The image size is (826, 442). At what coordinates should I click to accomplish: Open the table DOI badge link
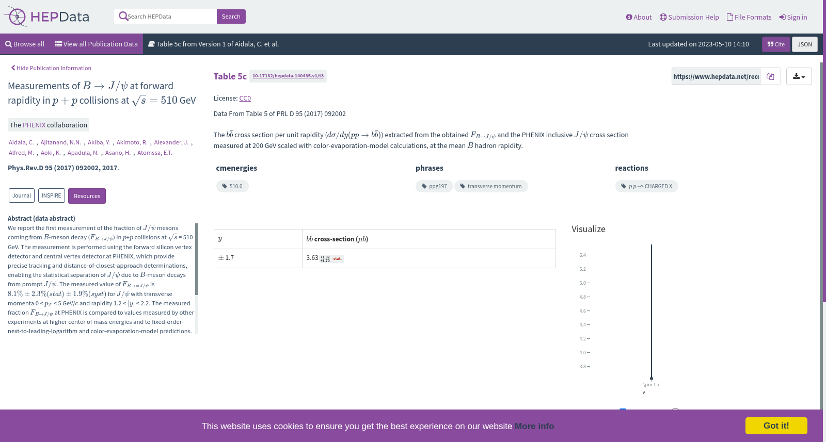pyautogui.click(x=288, y=76)
